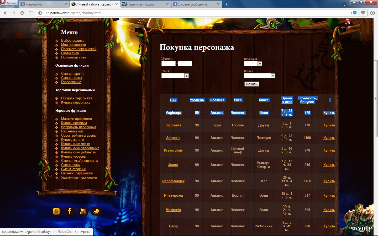Viewport: 378px width, 236px height.
Task: Click the Пополнить счет link
Action: click(73, 57)
